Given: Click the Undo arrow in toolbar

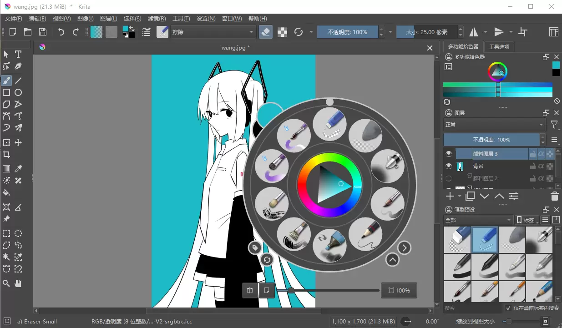Looking at the screenshot, I should (x=61, y=32).
